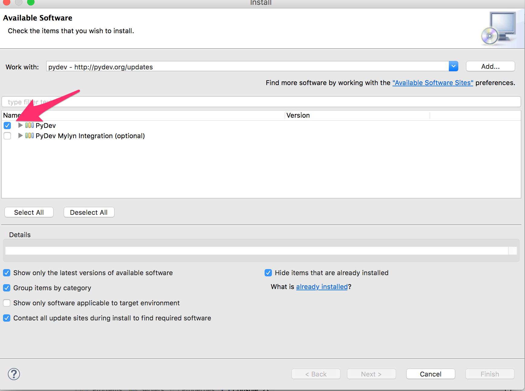Open the Work with dropdown arrow

(453, 66)
